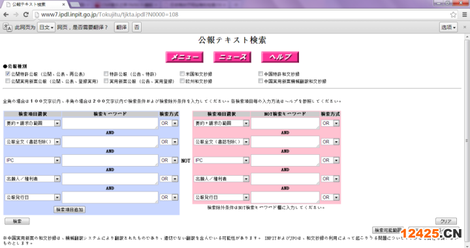
Task: Open the 日文 language dropdown
Action: click(46, 27)
